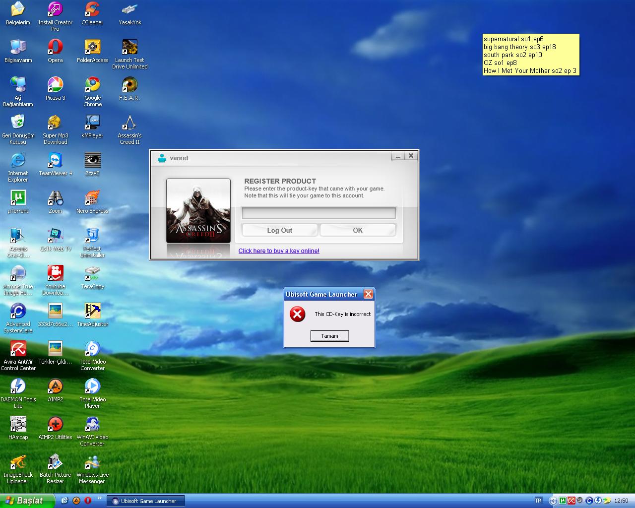Open the Avira tray icon
Image resolution: width=635 pixels, height=508 pixels.
point(571,501)
